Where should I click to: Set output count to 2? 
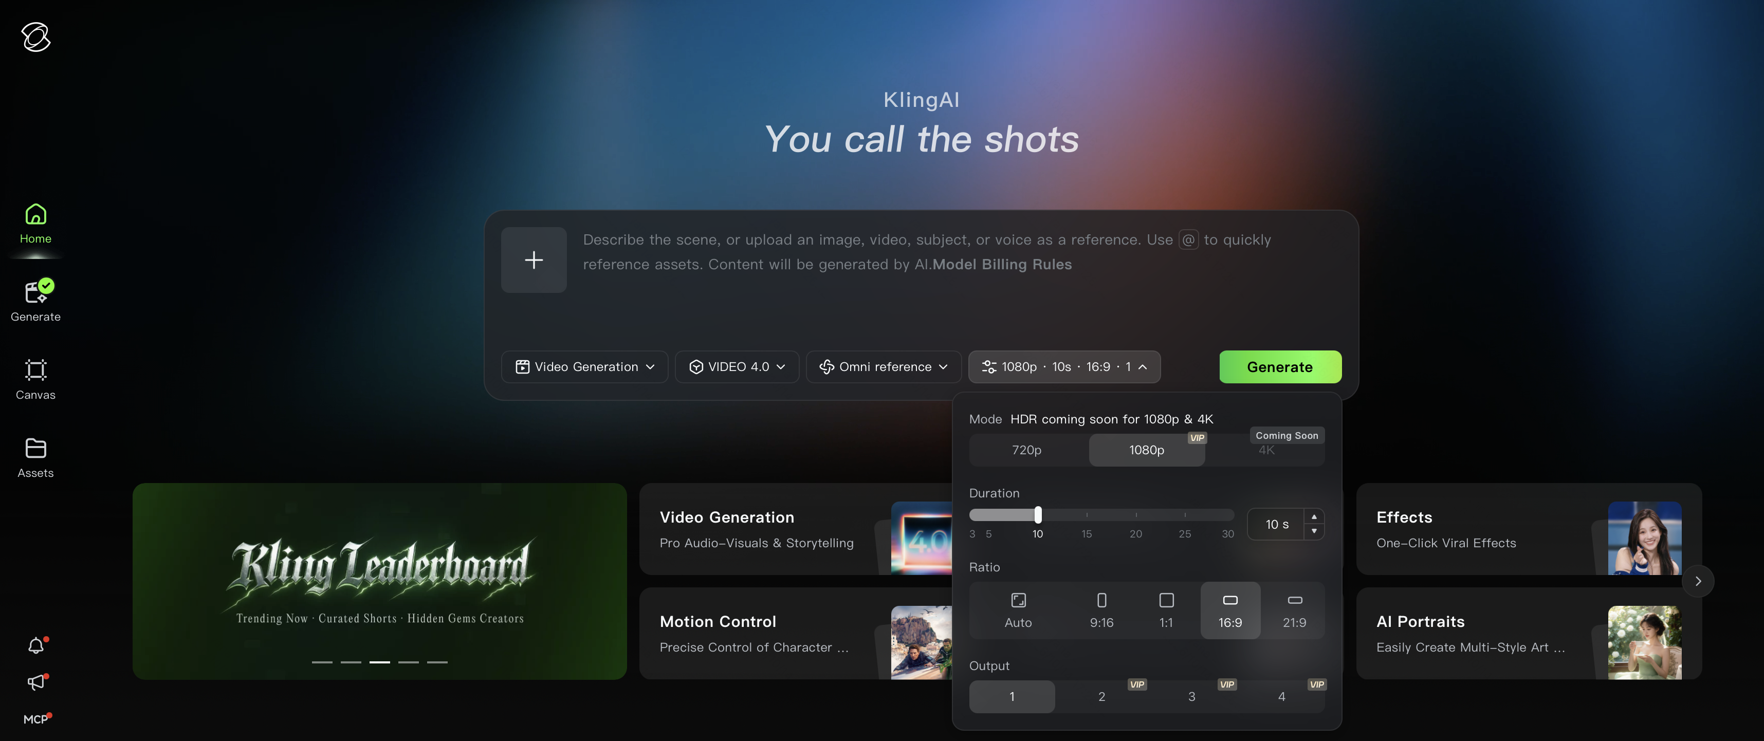(1101, 696)
